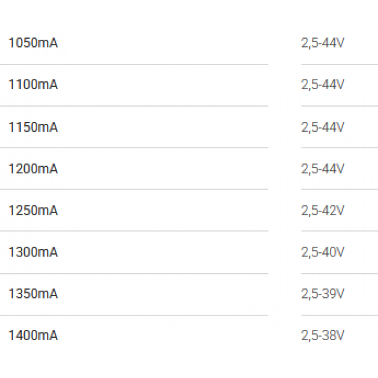Image resolution: width=378 pixels, height=378 pixels.
Task: Click the 1350mA current label
Action: point(33,294)
